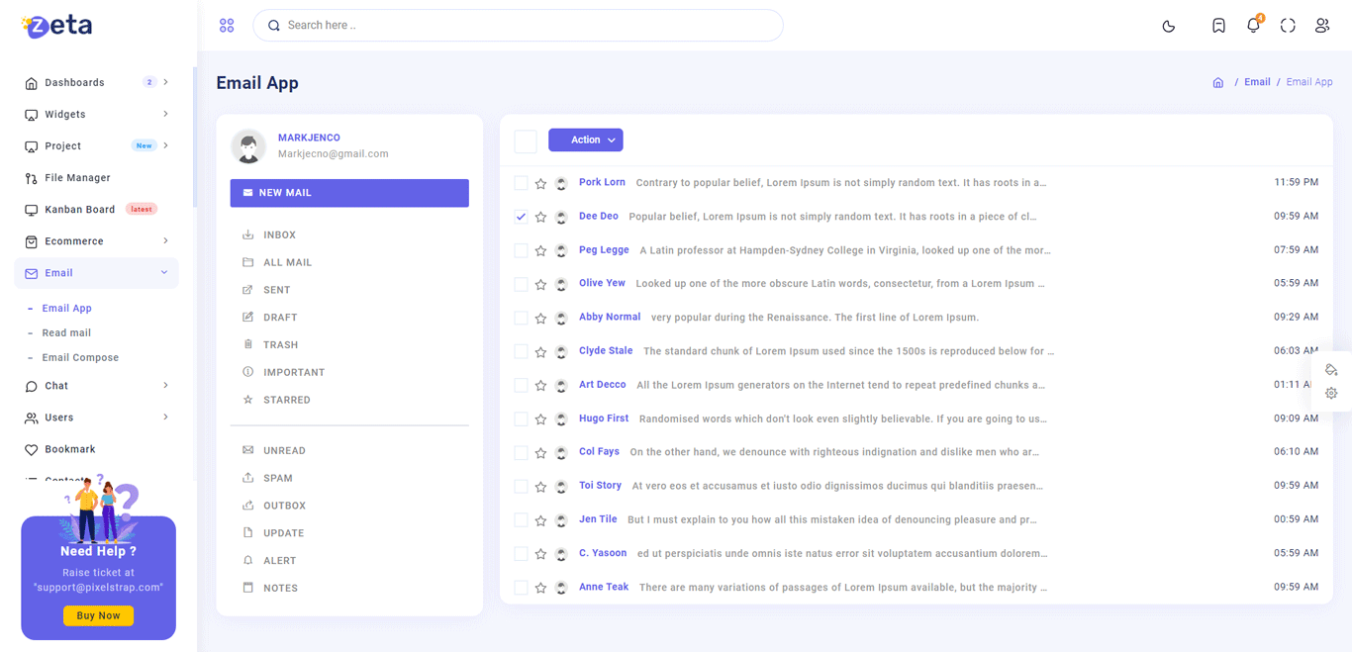Open the user profile icon
The width and height of the screenshot is (1352, 652).
click(x=1322, y=26)
